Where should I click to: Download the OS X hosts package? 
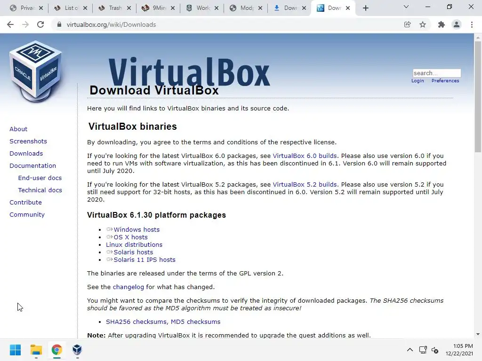point(131,237)
